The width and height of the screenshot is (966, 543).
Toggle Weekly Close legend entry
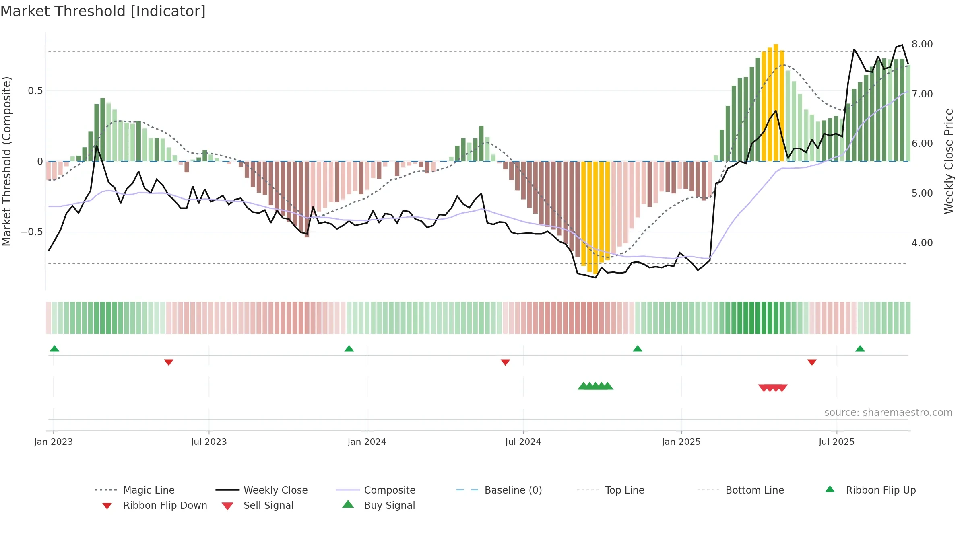coord(262,490)
